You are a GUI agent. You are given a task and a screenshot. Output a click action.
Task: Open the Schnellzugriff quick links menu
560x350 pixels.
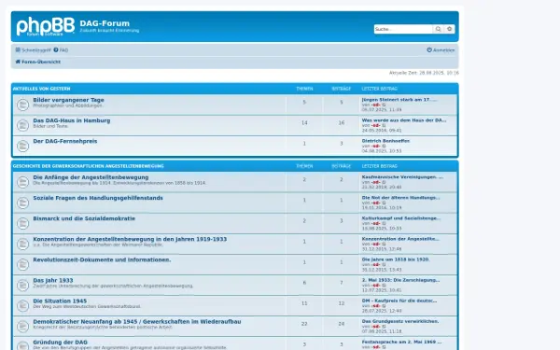coord(34,50)
